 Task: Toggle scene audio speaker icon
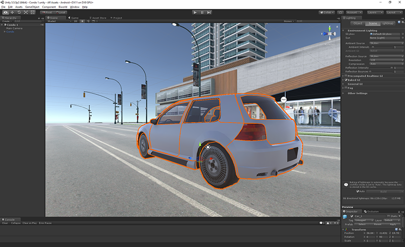click(x=88, y=21)
